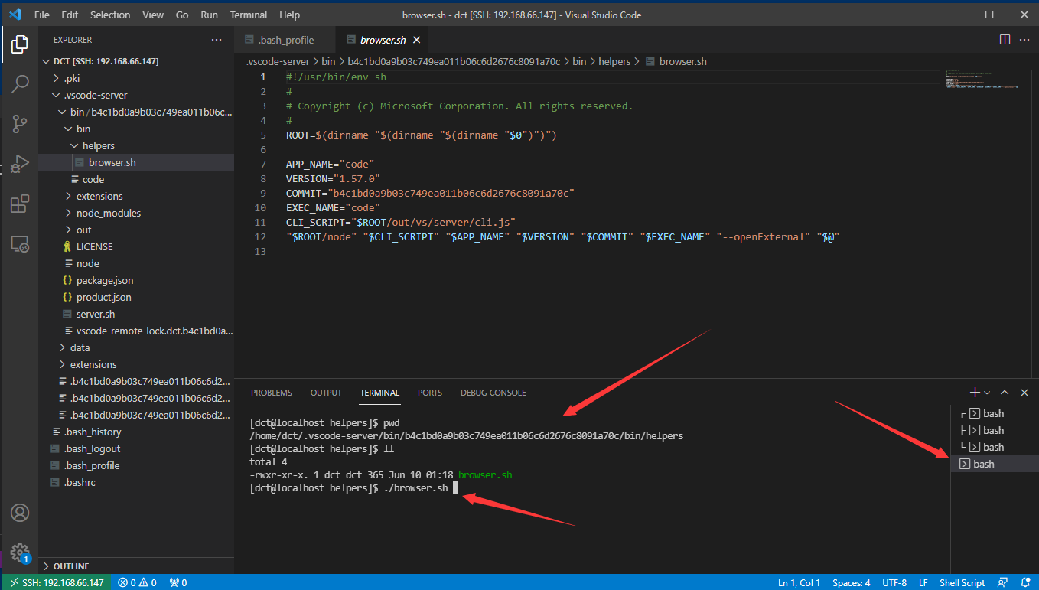Close the terminal panel
The height and width of the screenshot is (590, 1039).
(x=1024, y=393)
